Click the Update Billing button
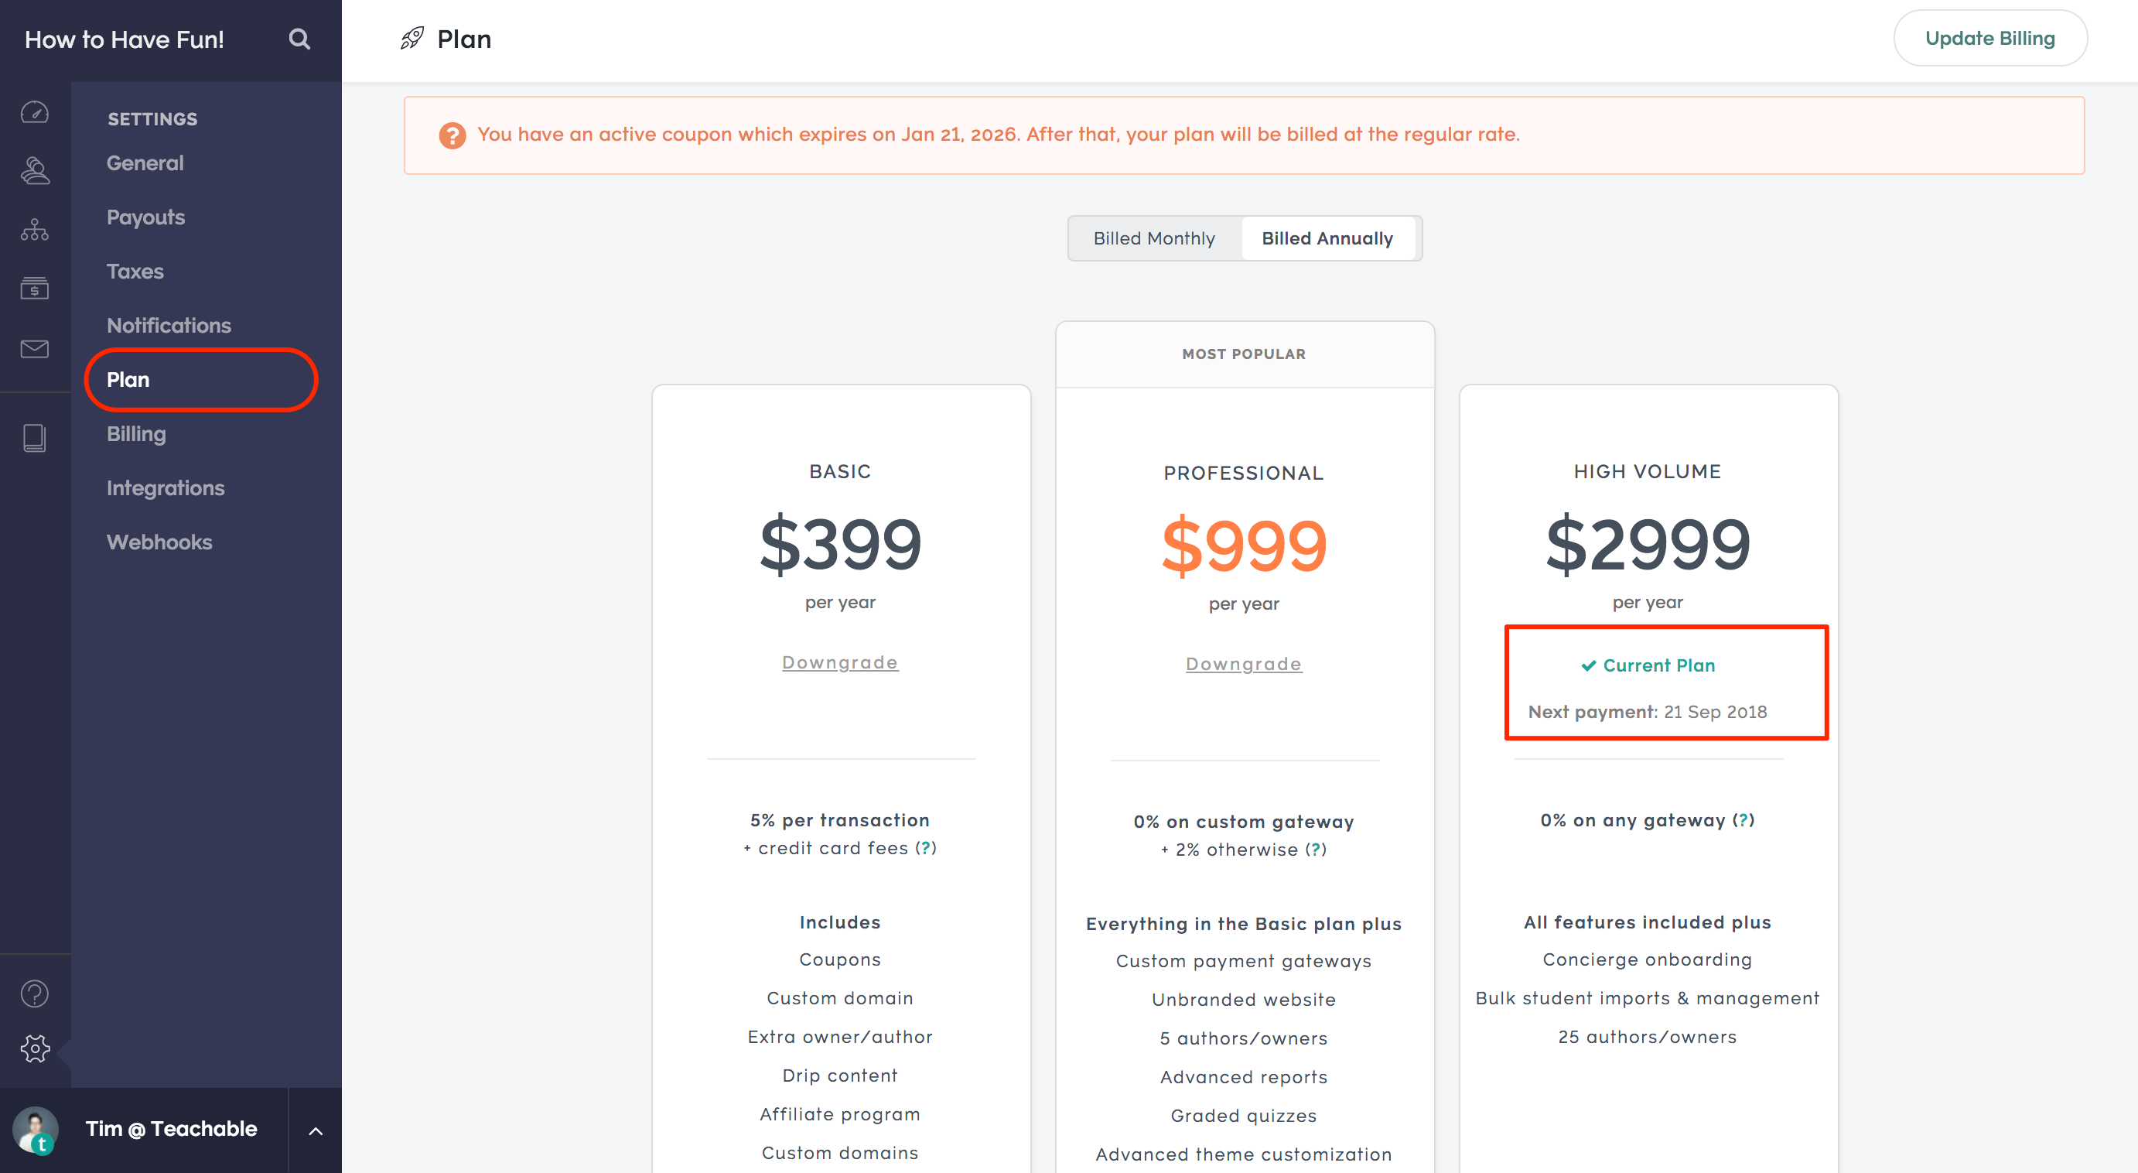The height and width of the screenshot is (1173, 2138). [1989, 38]
